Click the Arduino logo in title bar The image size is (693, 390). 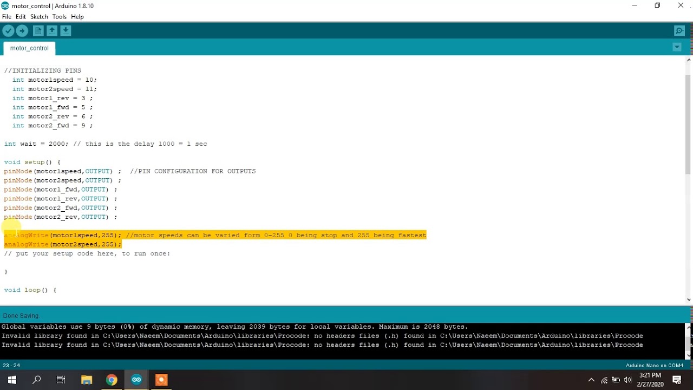(x=5, y=5)
